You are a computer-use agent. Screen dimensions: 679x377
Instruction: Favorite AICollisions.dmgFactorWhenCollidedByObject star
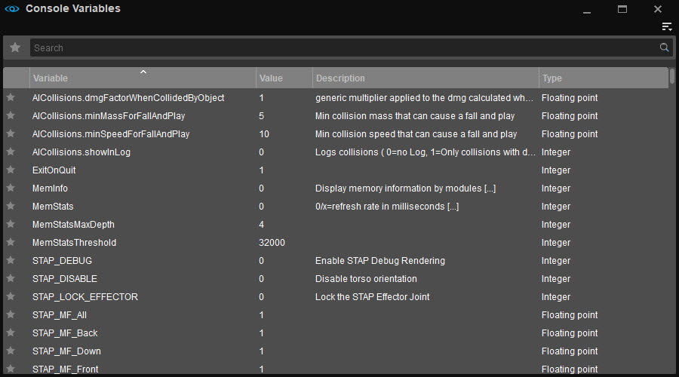11,98
